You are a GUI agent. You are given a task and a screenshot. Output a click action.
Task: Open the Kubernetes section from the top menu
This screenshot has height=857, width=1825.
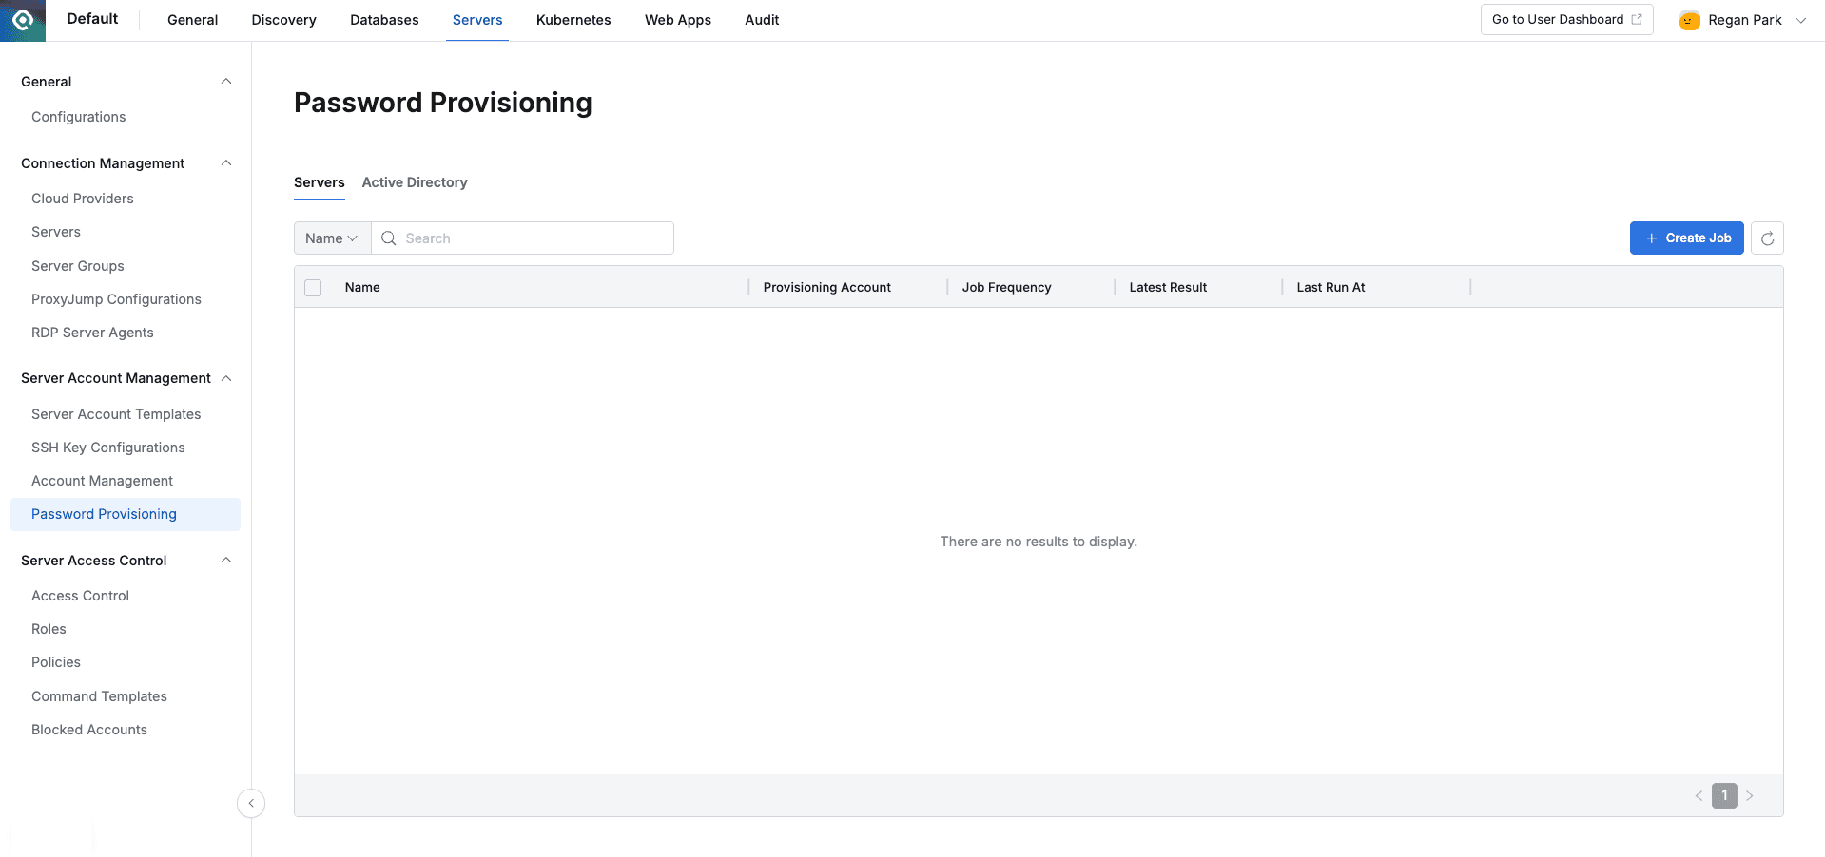tap(573, 19)
